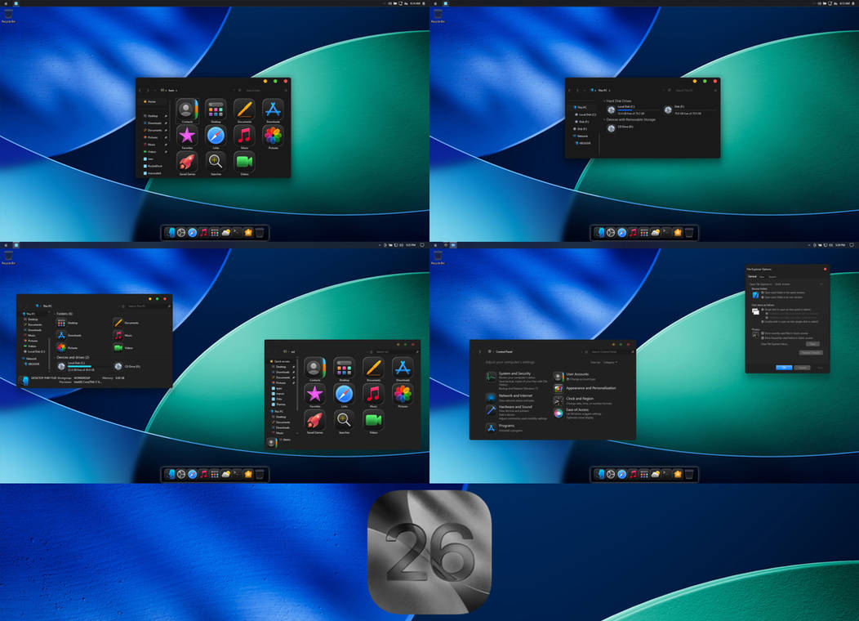The image size is (859, 621).
Task: Open Pictures flower in Quick access window
Action: click(403, 394)
